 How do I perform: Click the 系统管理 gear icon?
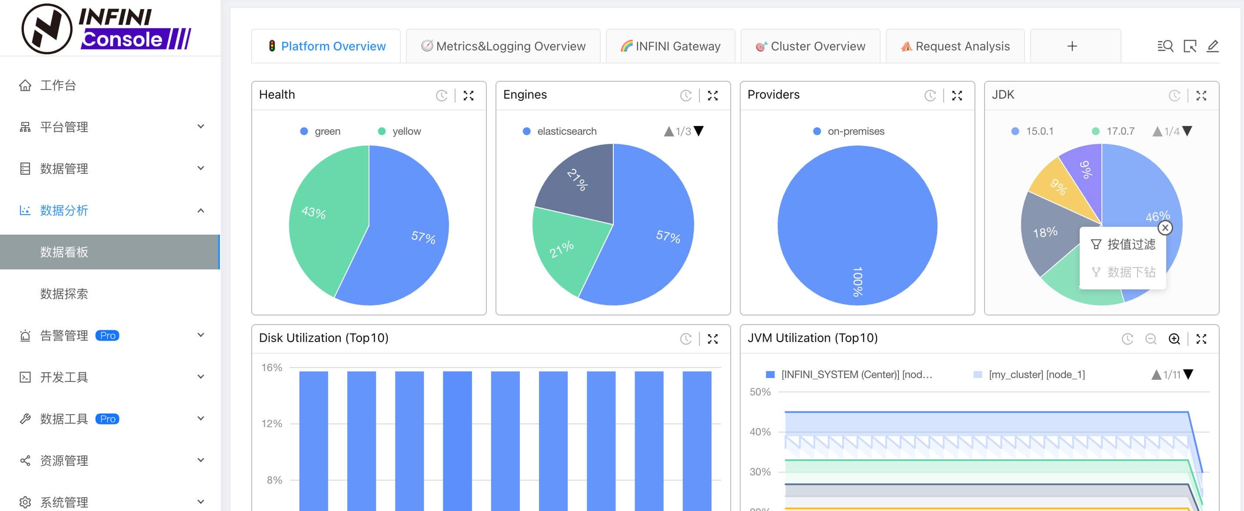tap(25, 502)
